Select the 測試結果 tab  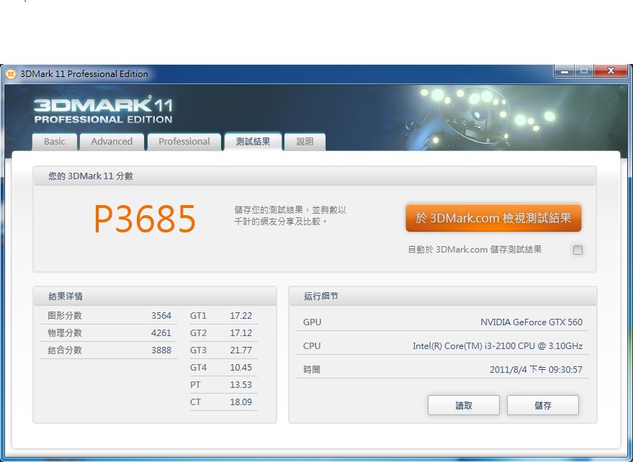(253, 142)
